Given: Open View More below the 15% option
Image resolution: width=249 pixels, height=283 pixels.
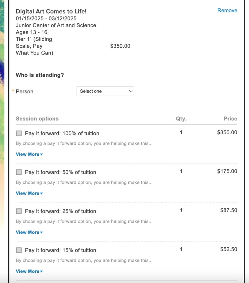Looking at the screenshot, I should click(29, 271).
